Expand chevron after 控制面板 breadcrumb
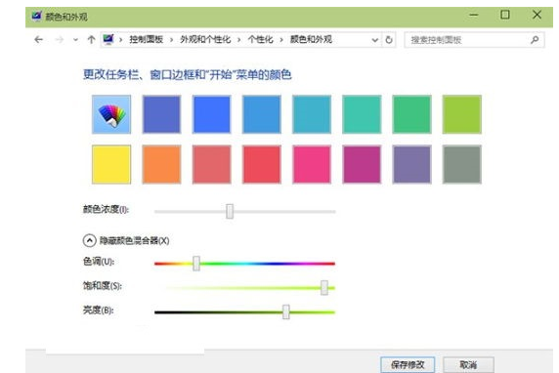 [171, 39]
